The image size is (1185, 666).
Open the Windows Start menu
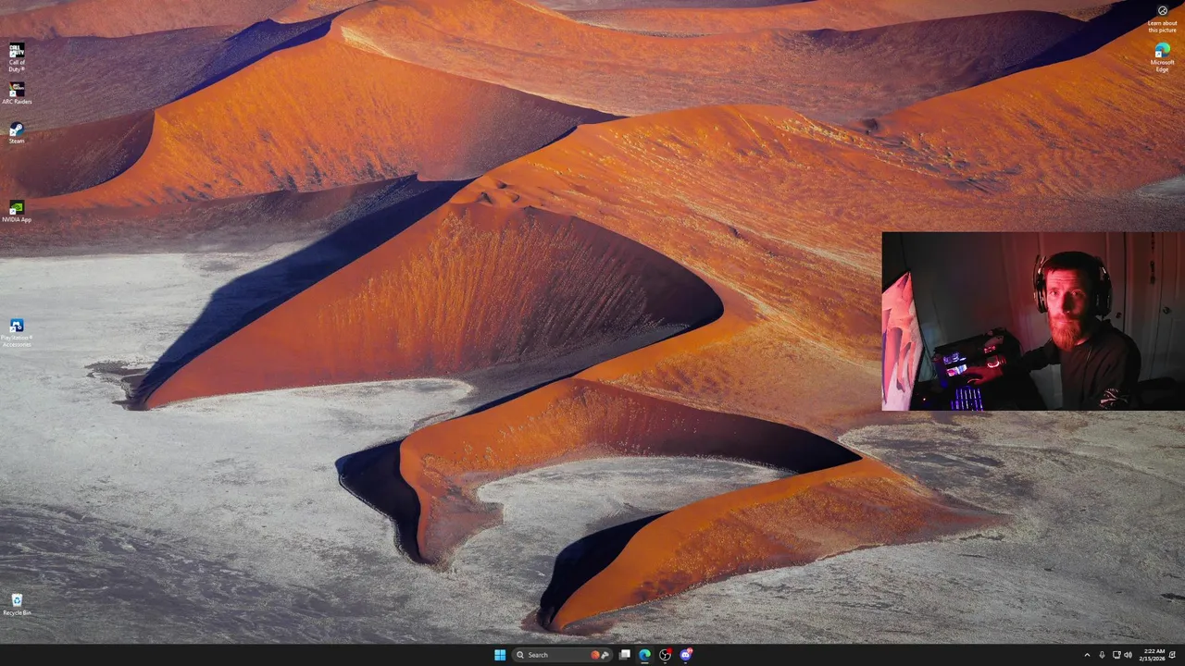point(500,655)
